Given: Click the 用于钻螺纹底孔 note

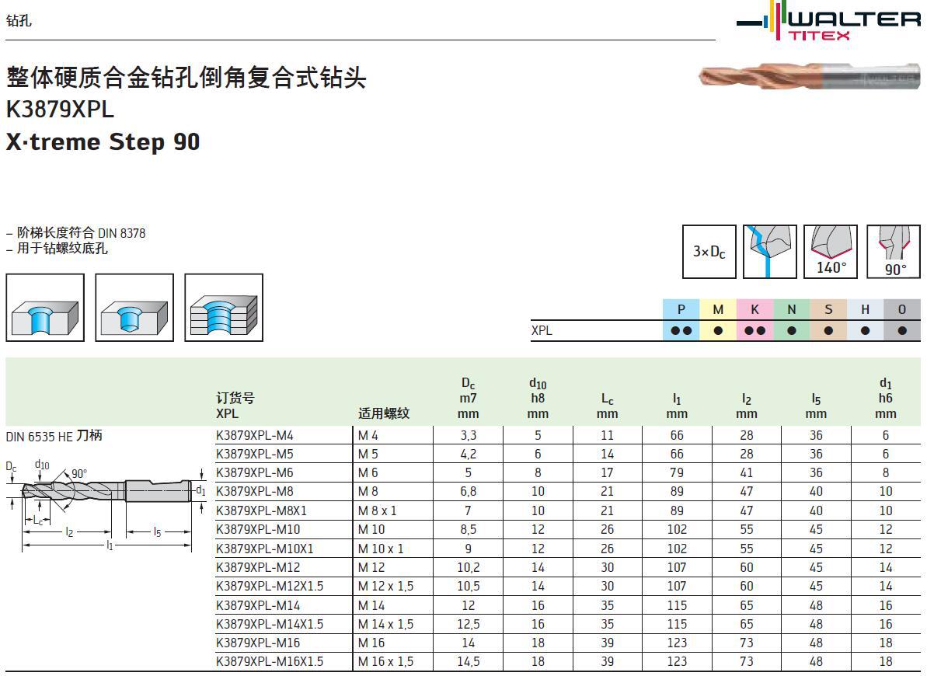Looking at the screenshot, I should (x=57, y=249).
